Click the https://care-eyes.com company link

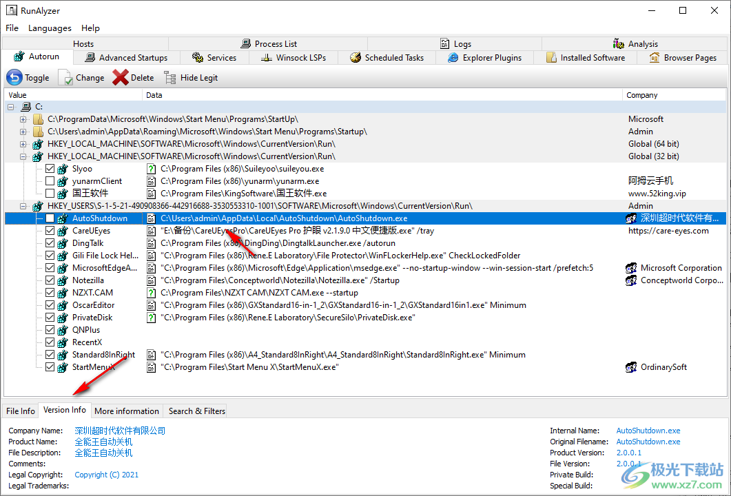pyautogui.click(x=668, y=231)
